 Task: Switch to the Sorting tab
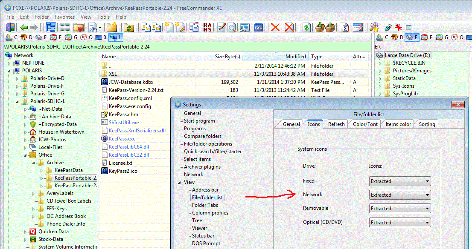pos(426,124)
